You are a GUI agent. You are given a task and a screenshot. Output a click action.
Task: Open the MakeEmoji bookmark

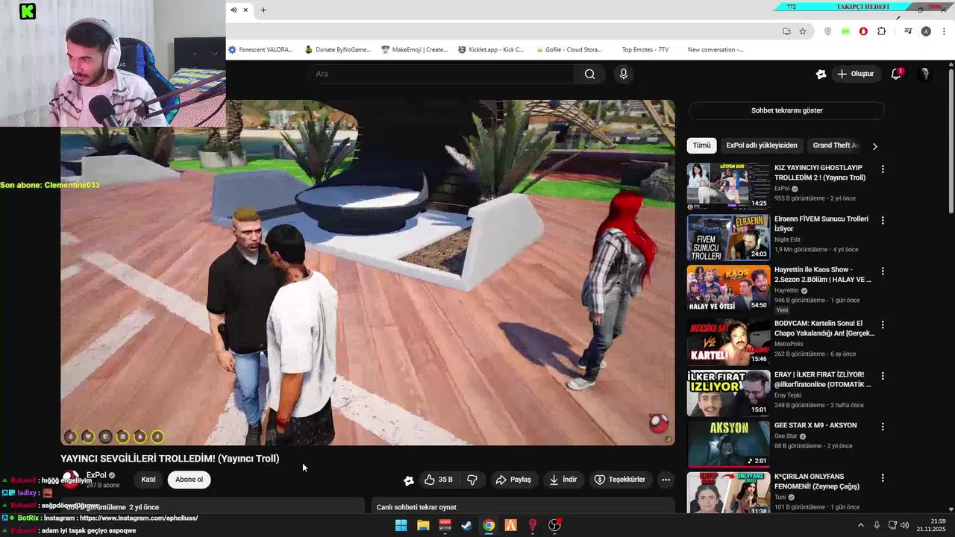[414, 50]
